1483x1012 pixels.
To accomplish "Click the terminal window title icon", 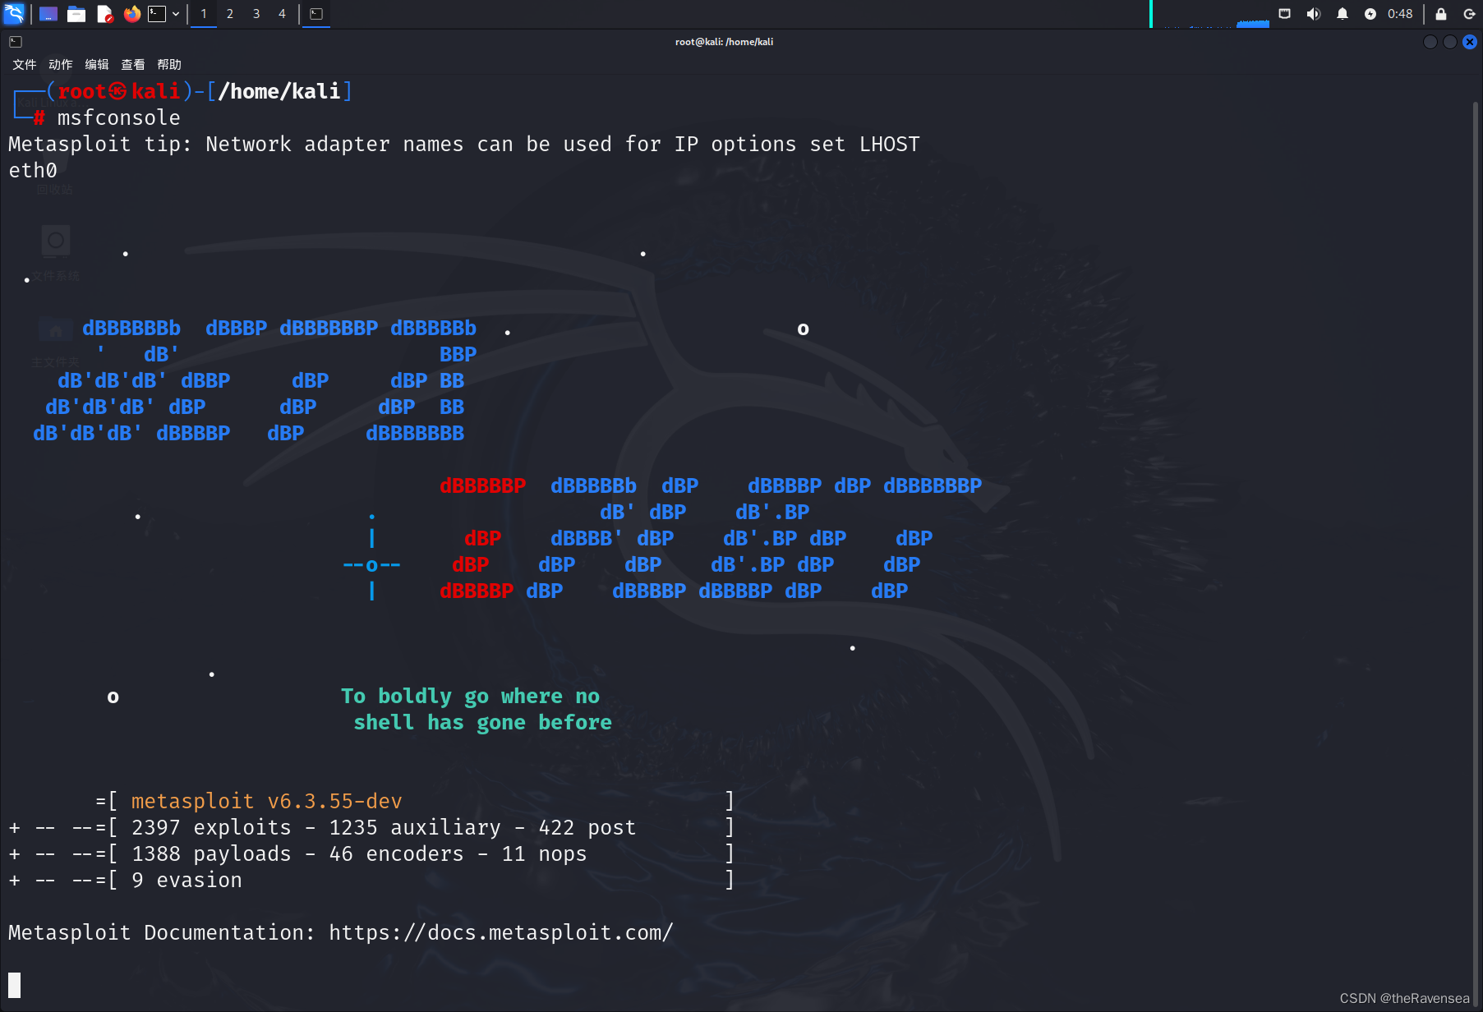I will (x=16, y=42).
